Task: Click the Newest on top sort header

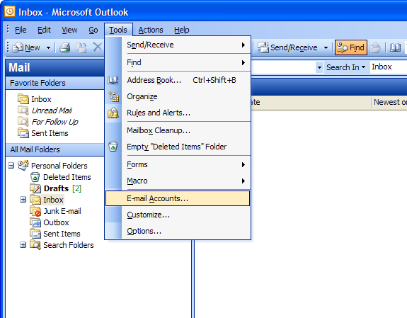Action: click(x=390, y=103)
